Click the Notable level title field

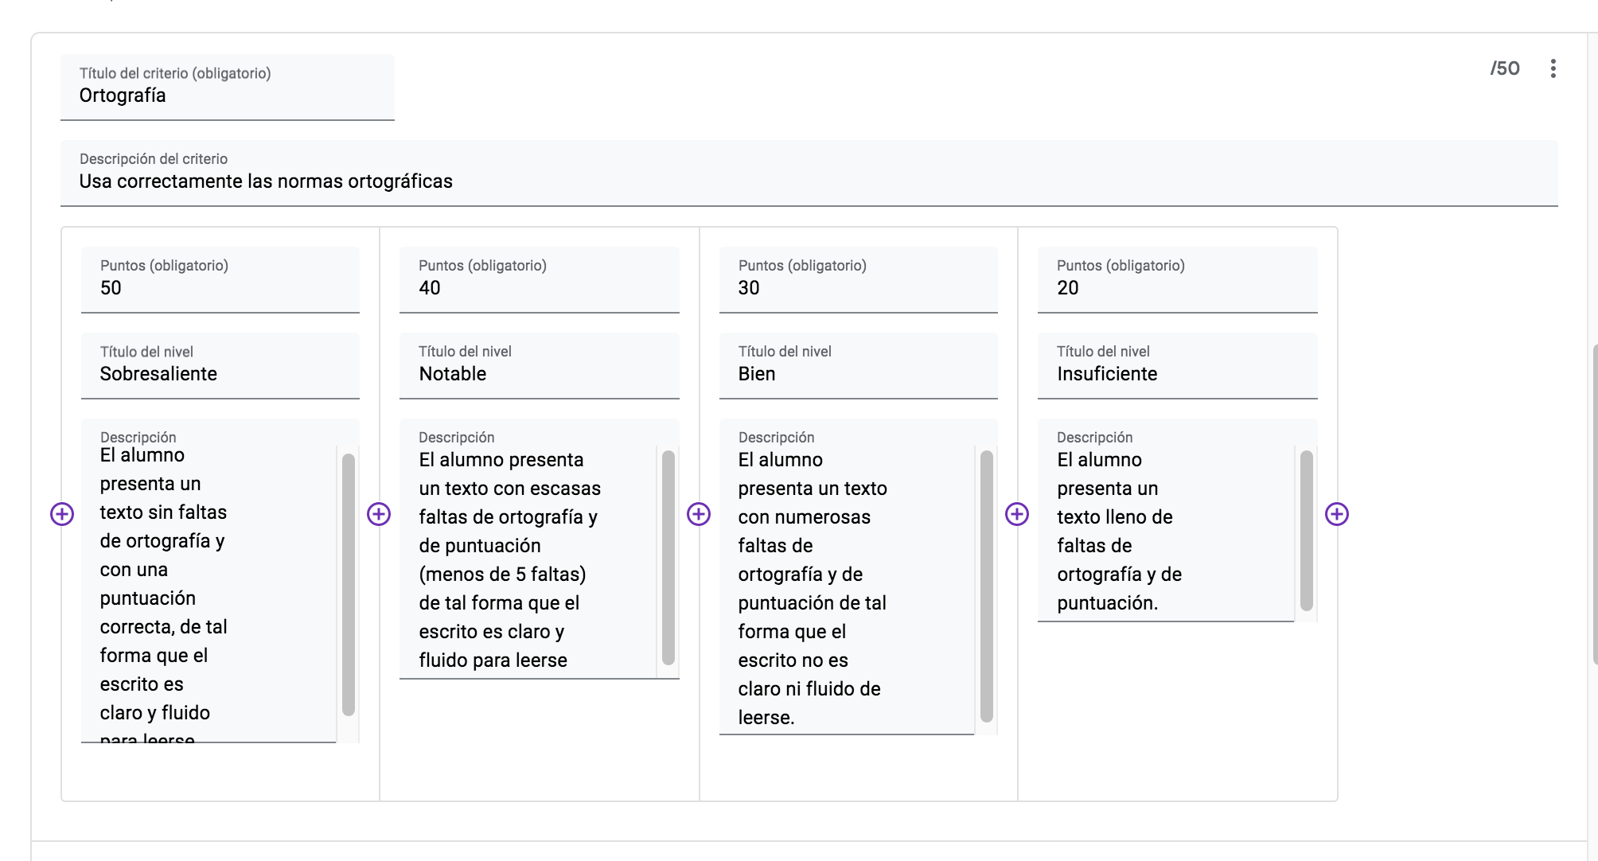[x=539, y=374]
